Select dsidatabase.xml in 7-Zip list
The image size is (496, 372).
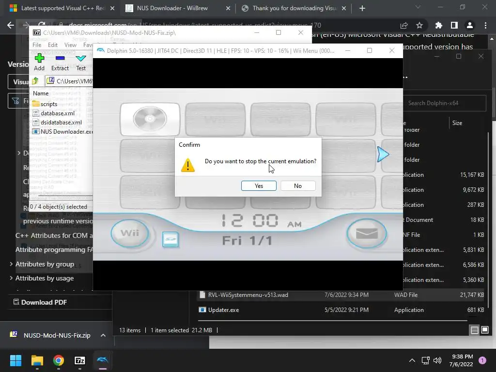(x=61, y=123)
